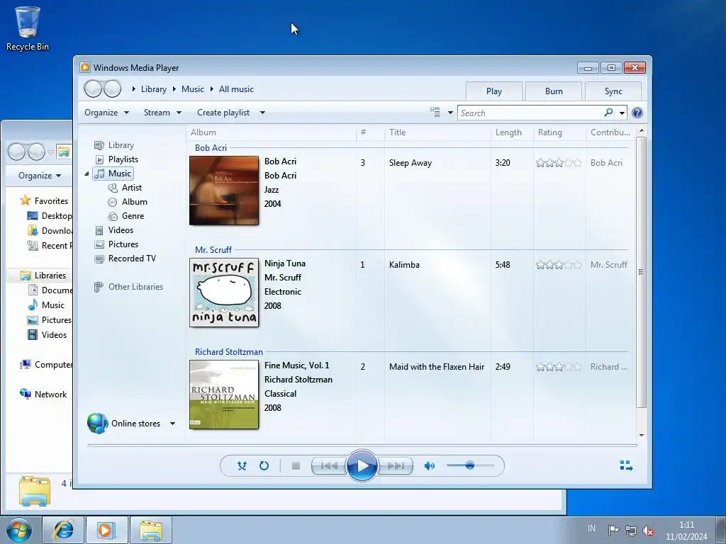This screenshot has height=544, width=726.
Task: Click Library in the breadcrumb
Action: (x=153, y=89)
